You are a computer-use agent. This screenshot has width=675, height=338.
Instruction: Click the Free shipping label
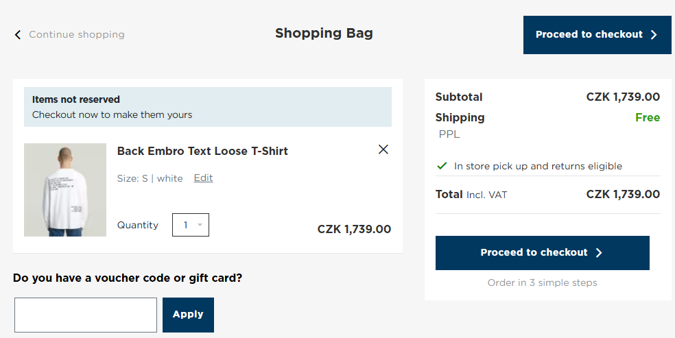coord(647,117)
